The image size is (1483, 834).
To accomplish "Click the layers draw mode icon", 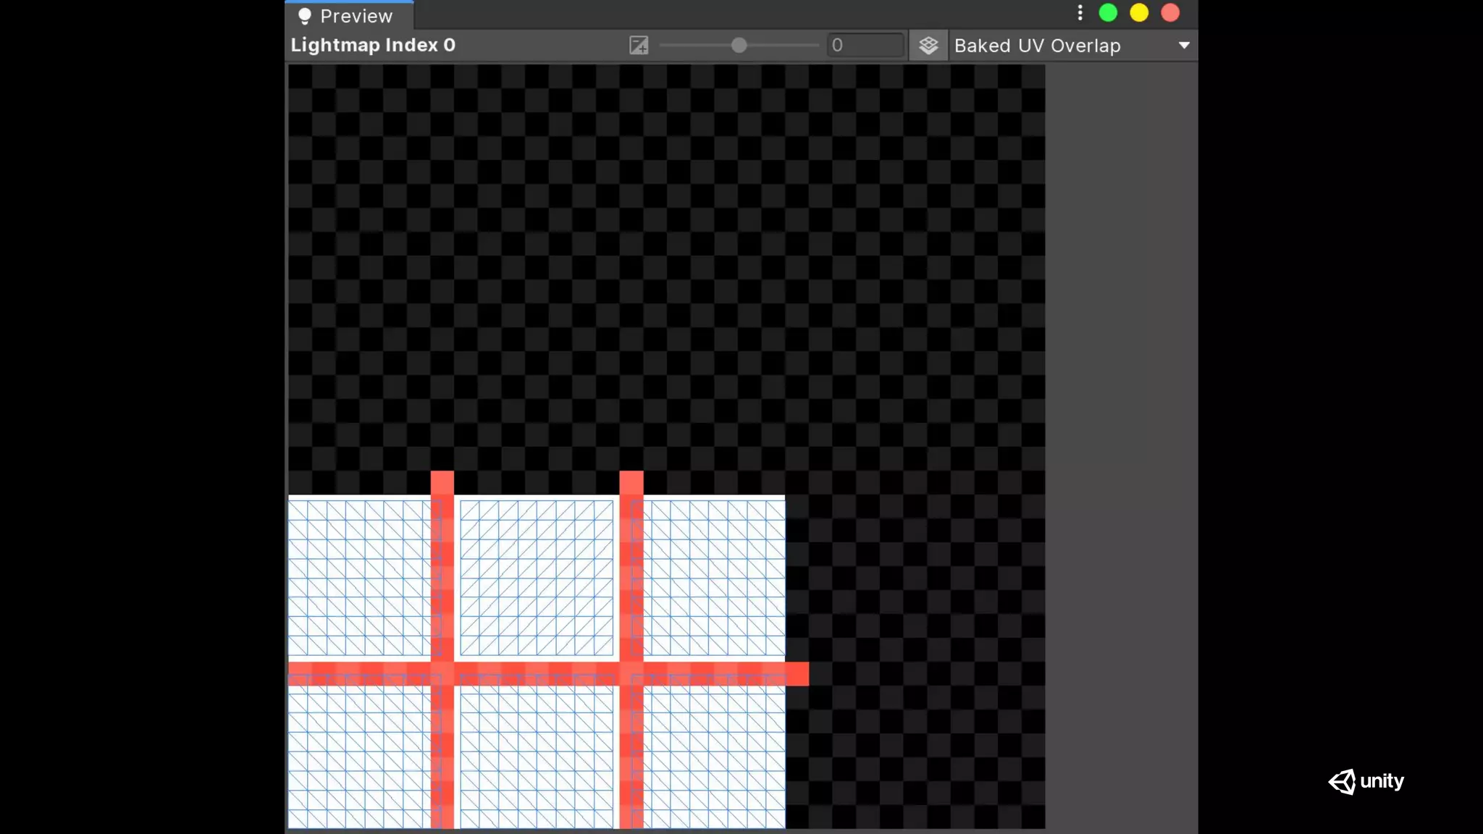I will pos(928,46).
